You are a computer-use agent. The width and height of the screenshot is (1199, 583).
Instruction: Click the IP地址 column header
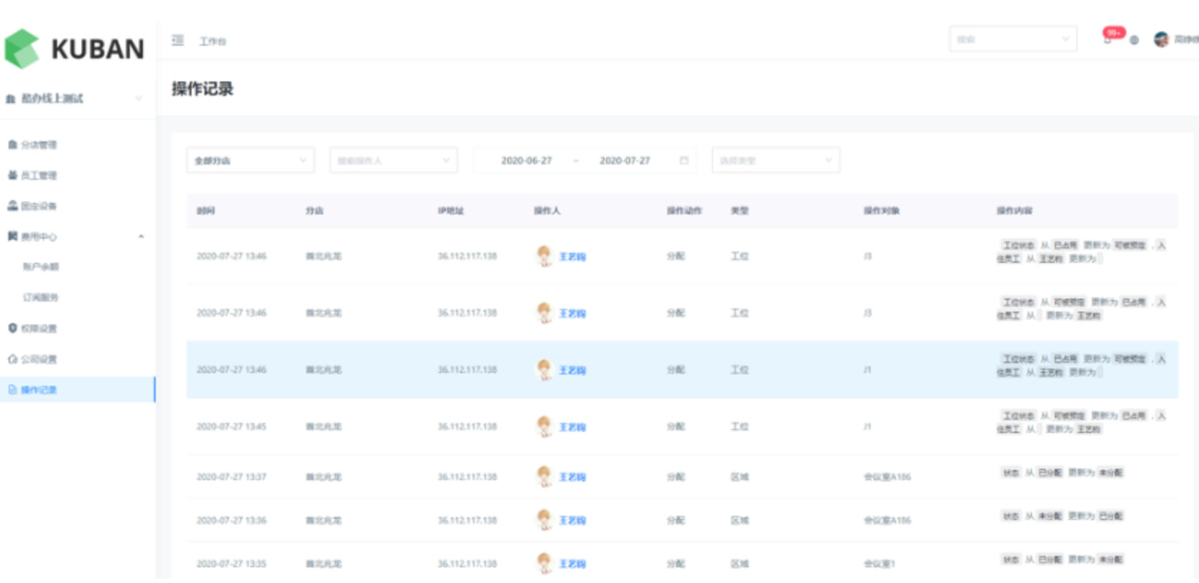click(451, 211)
